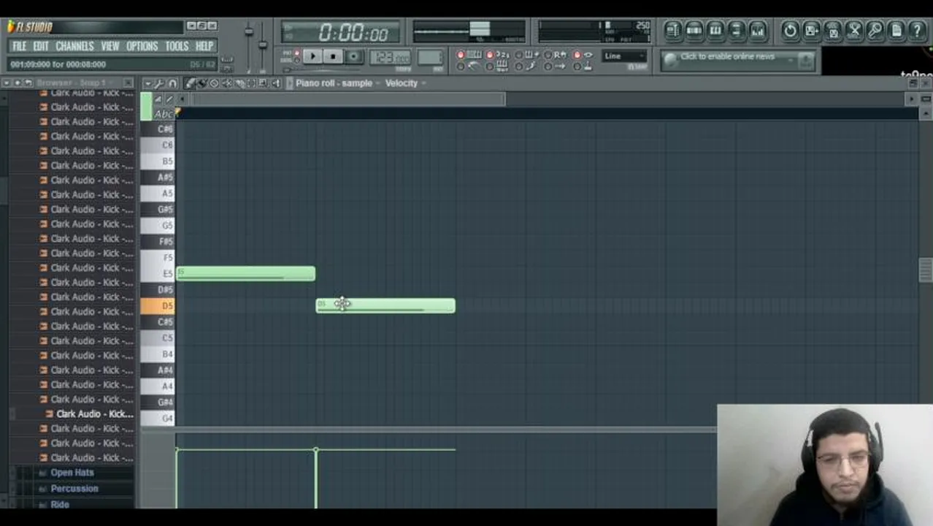The width and height of the screenshot is (933, 526).
Task: Select the pencil Draw tool
Action: click(x=190, y=83)
